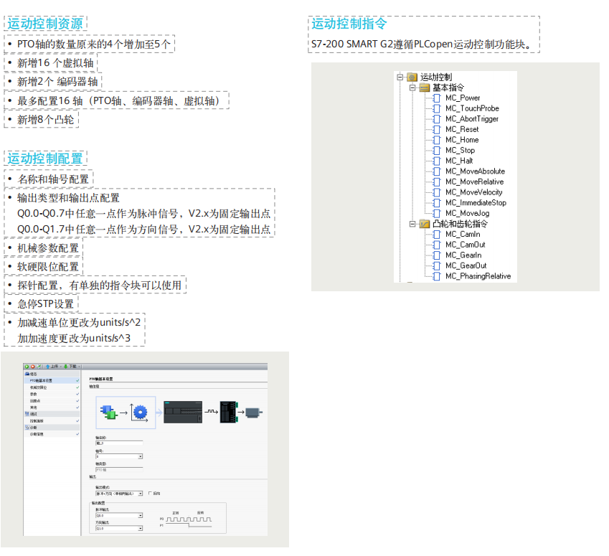Screen dimensions: 609x556
Task: Click the MC_Power instruction block icon
Action: click(x=437, y=98)
